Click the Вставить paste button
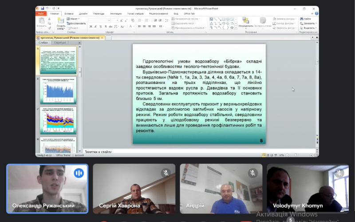This screenshot has width=355, height=222. [x=41, y=23]
